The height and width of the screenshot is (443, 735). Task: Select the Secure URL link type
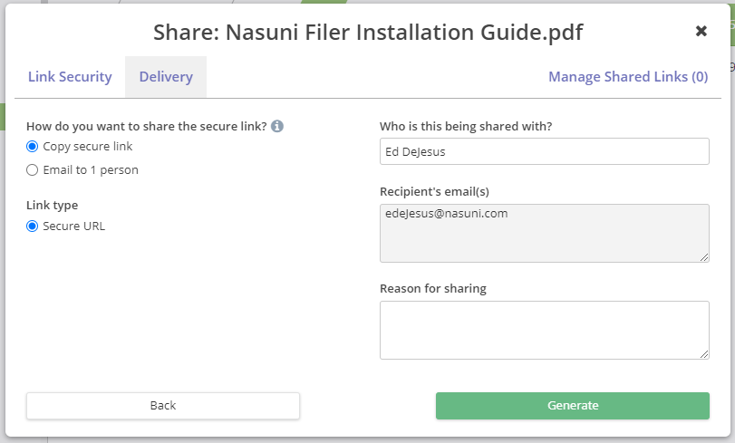pos(33,226)
